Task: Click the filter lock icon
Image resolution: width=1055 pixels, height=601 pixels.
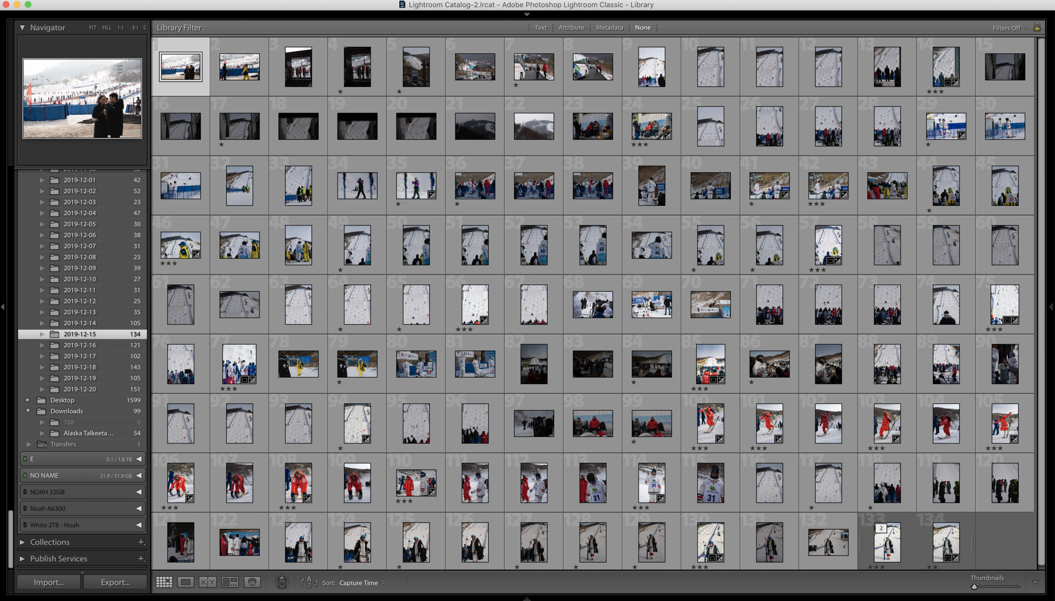Action: point(1037,27)
